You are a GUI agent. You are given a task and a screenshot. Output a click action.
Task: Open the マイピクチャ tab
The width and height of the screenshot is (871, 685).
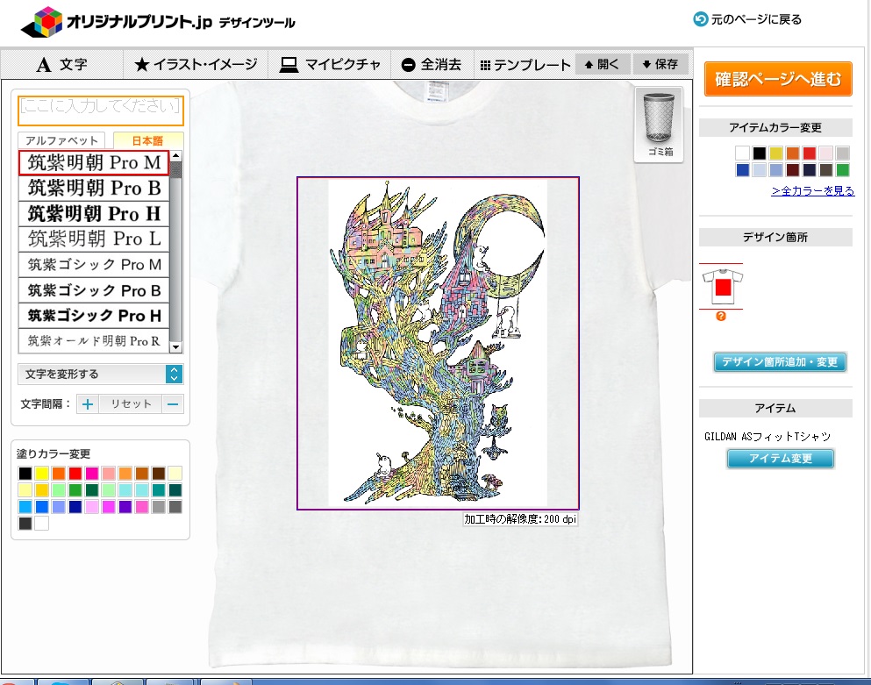(x=330, y=64)
